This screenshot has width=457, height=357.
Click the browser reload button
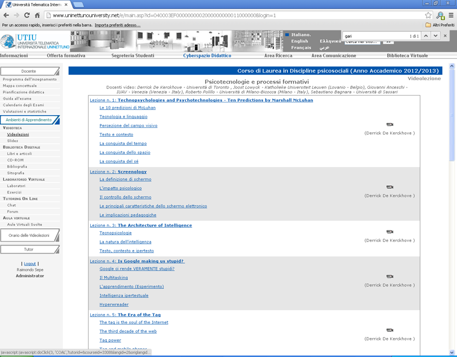tap(26, 15)
